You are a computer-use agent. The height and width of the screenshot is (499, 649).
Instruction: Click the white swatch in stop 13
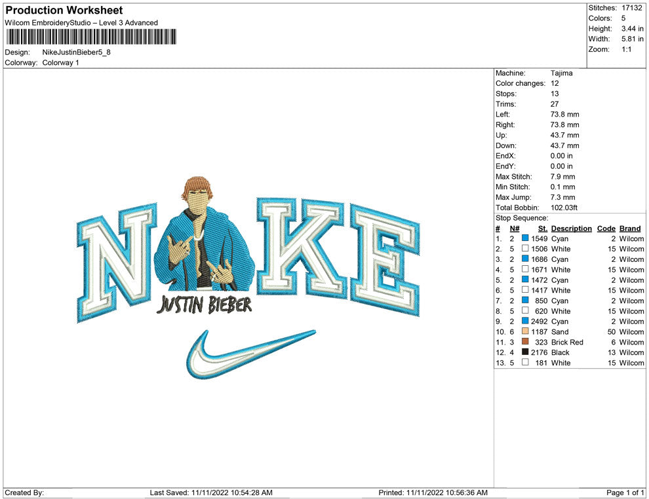click(x=525, y=362)
